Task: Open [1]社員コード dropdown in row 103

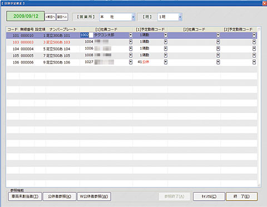Action: [131, 42]
